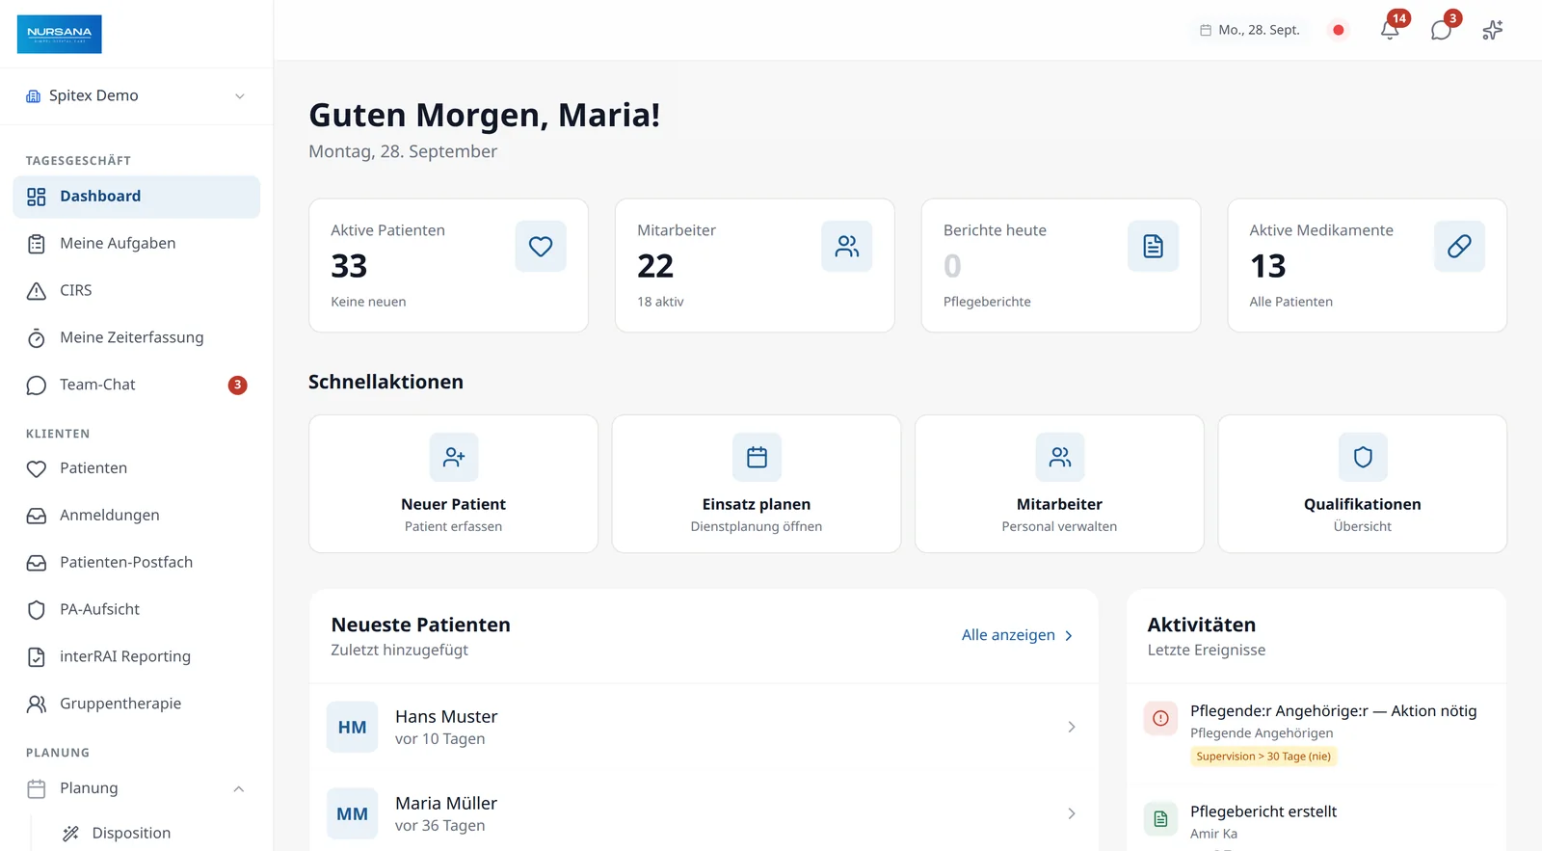Click the Nursana logo
The width and height of the screenshot is (1542, 851).
60,34
